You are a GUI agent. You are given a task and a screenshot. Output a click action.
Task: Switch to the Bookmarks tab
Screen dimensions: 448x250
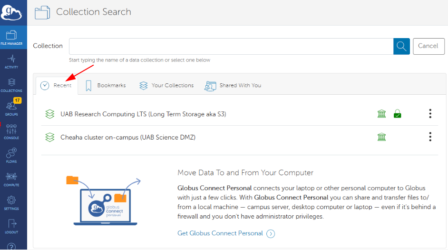(x=106, y=85)
